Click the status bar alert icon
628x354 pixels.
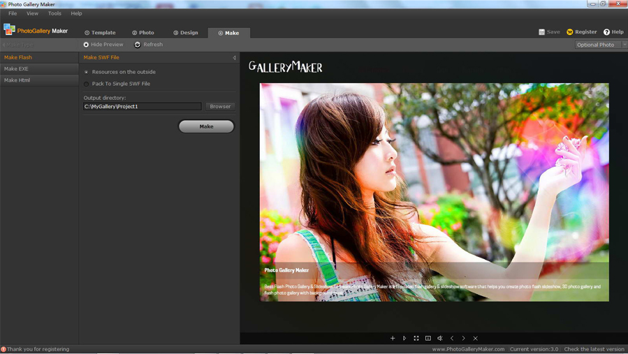(3, 349)
